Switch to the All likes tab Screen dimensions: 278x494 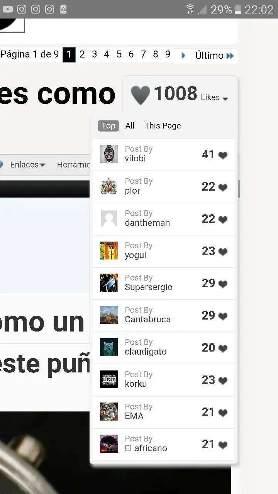pyautogui.click(x=130, y=126)
